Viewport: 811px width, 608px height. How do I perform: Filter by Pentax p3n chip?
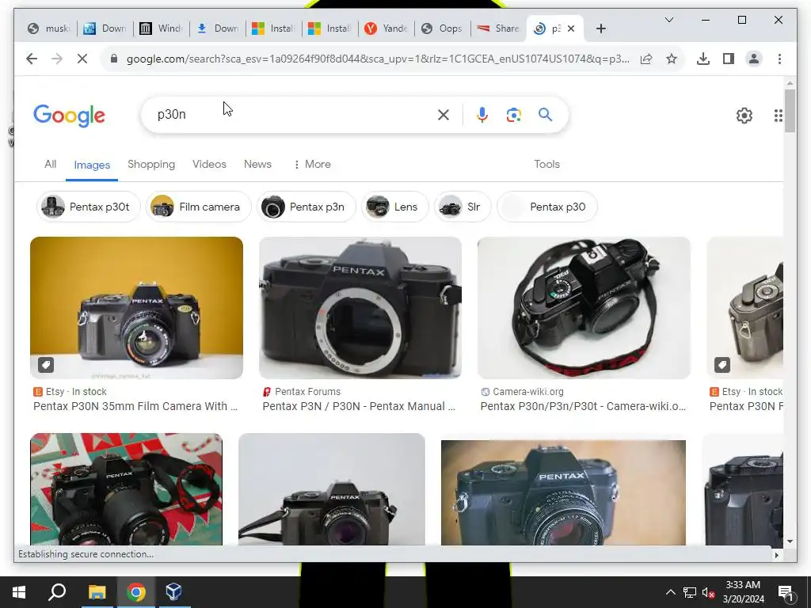point(307,207)
